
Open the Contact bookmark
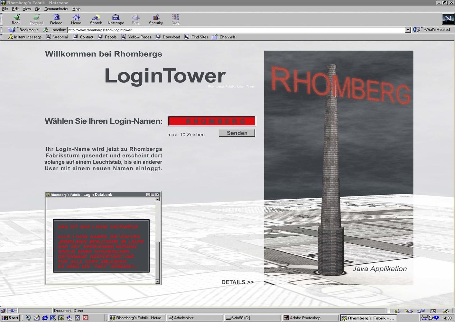(83, 37)
